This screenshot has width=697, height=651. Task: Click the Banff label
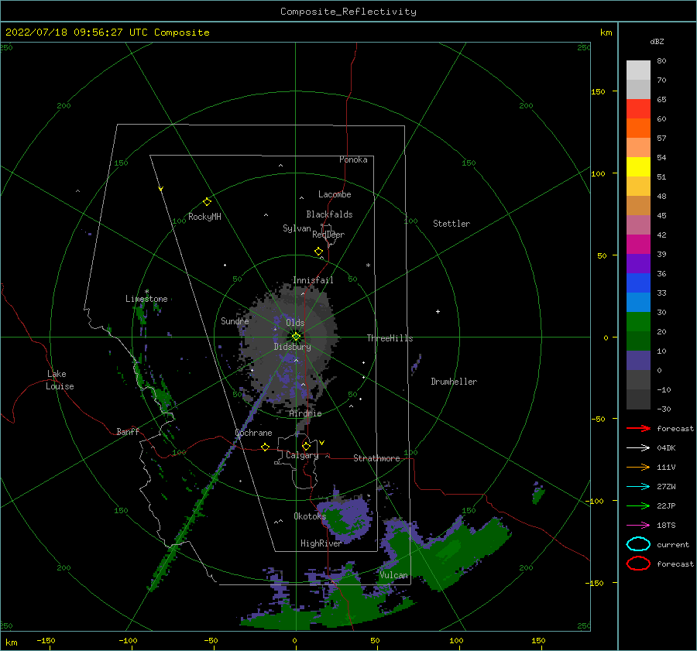click(128, 431)
